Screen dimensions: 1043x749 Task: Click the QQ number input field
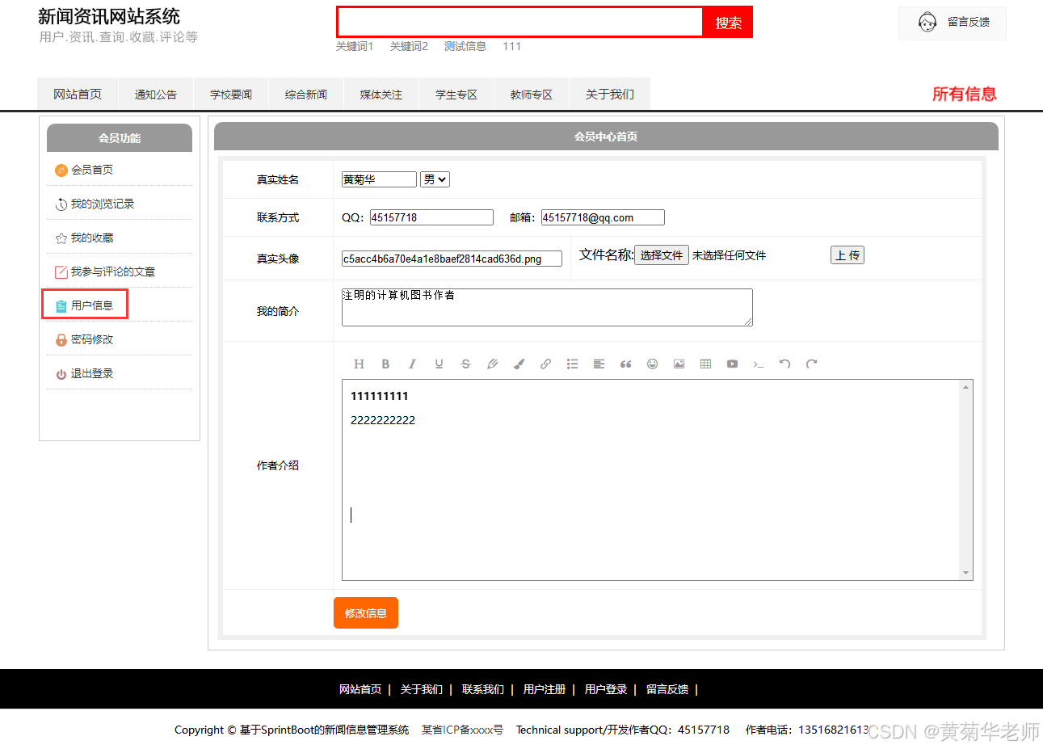tap(431, 217)
